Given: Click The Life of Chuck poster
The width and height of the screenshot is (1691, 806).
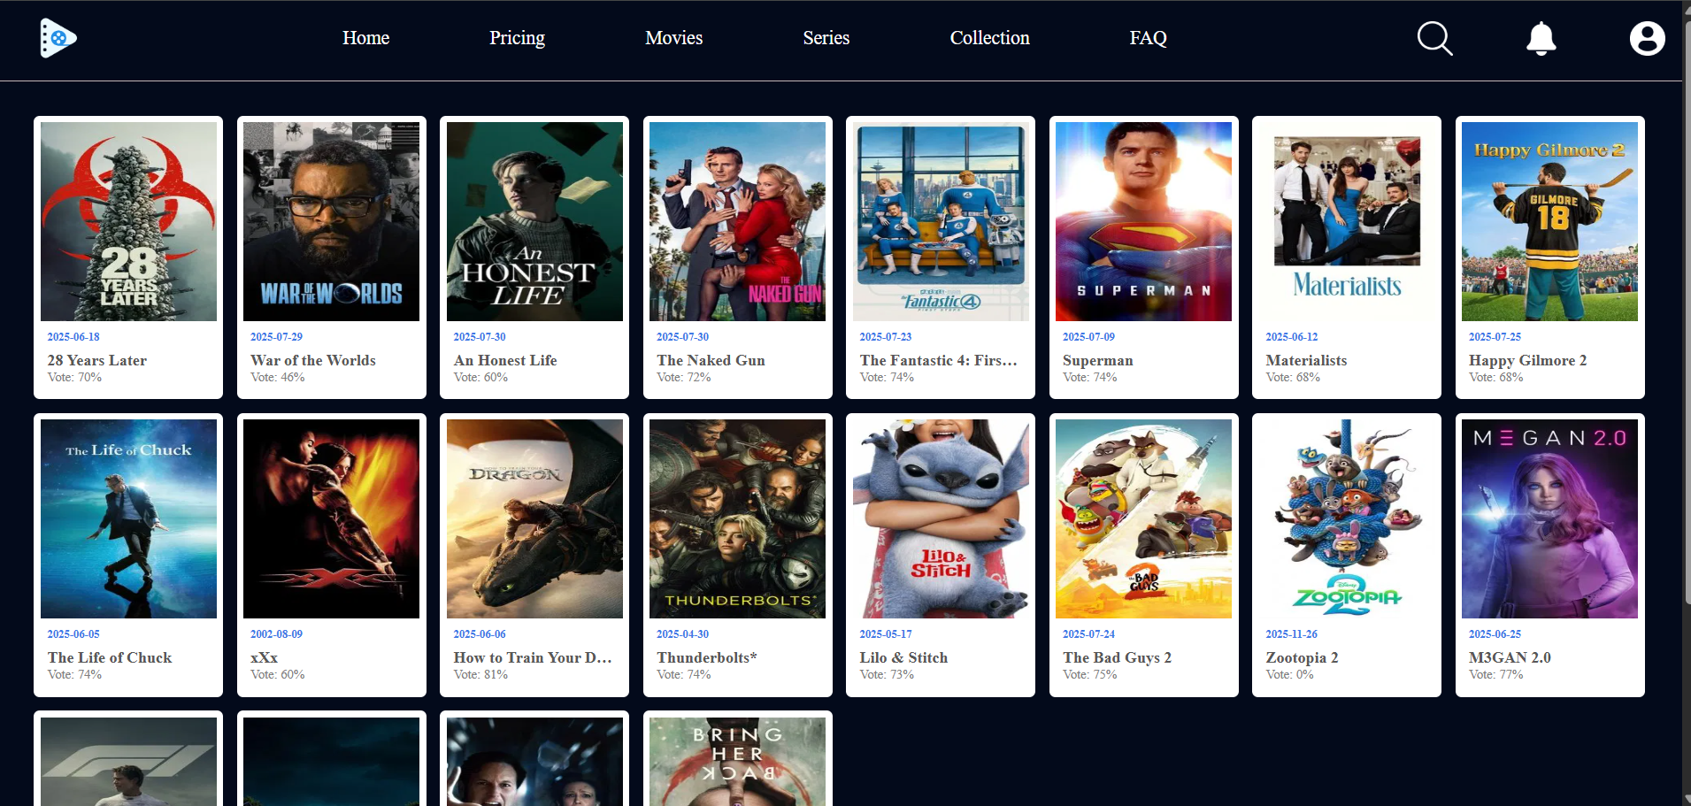Looking at the screenshot, I should [x=127, y=518].
